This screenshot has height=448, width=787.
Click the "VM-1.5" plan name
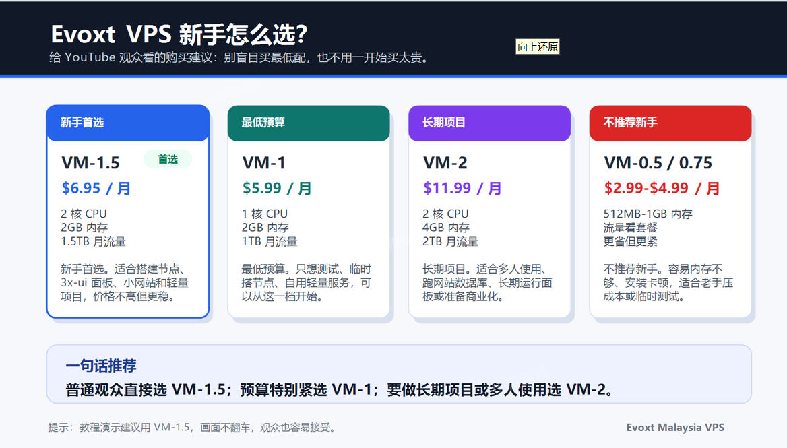[90, 162]
